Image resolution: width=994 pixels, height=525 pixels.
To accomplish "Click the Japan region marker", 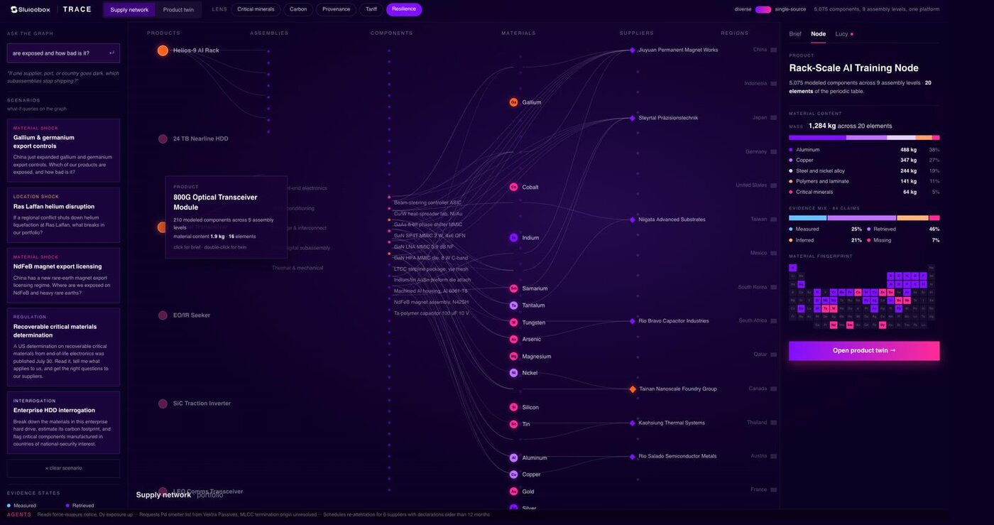I will (x=773, y=118).
